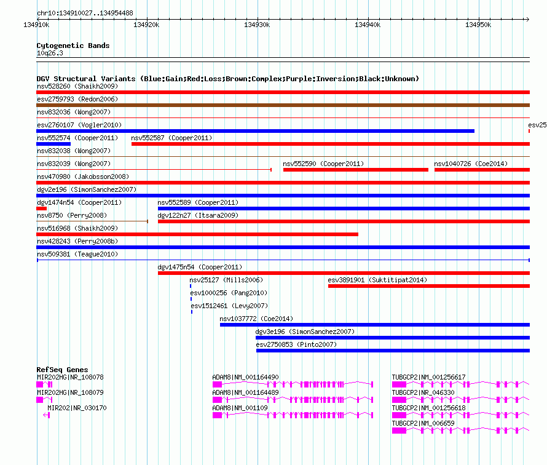Open the nsv832036 (Wong2007) label
The height and width of the screenshot is (465, 547).
tap(74, 112)
